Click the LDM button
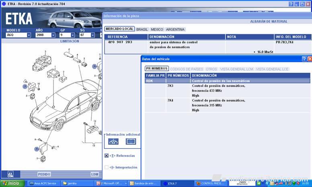Viewport: 312px width, 187px height. pyautogui.click(x=95, y=174)
